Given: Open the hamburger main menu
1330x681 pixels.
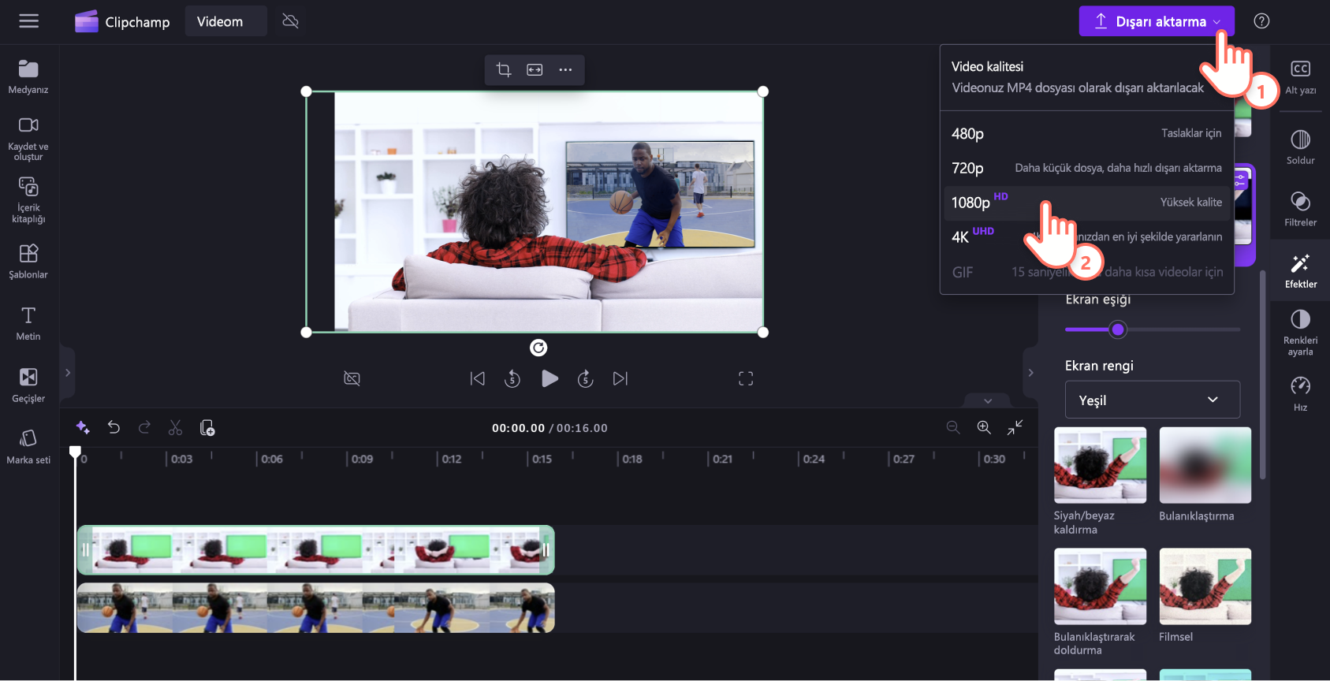Looking at the screenshot, I should click(x=29, y=21).
